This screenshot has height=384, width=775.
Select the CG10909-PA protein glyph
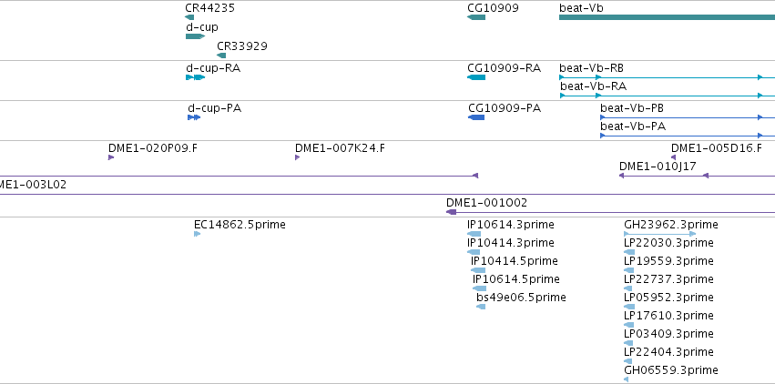click(476, 117)
